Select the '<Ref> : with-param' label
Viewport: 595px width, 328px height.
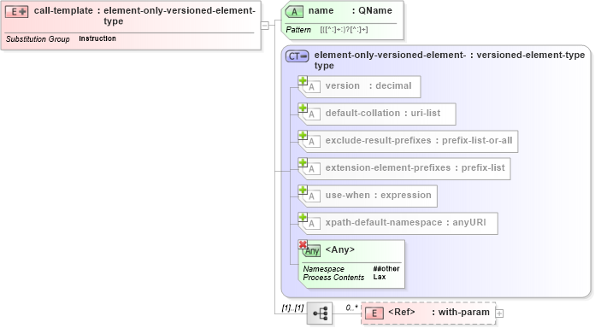coord(439,313)
